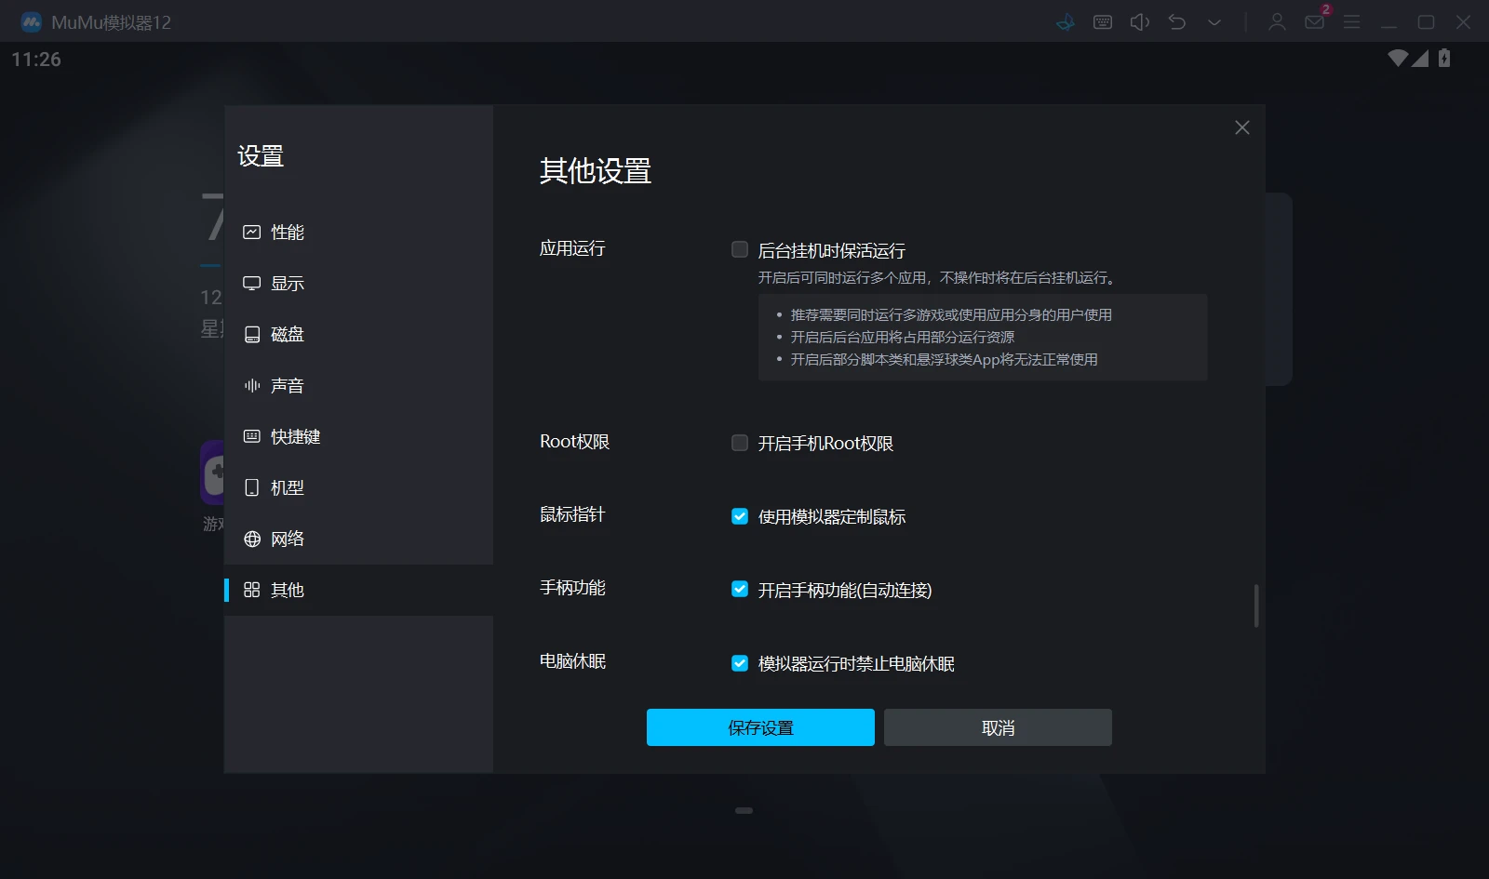Open the 性能 (Performance) settings panel
Image resolution: width=1489 pixels, height=879 pixels.
pos(286,233)
